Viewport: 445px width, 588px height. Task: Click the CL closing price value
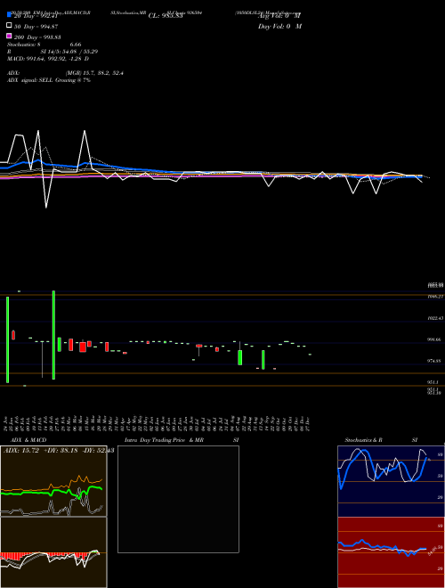[x=166, y=16]
